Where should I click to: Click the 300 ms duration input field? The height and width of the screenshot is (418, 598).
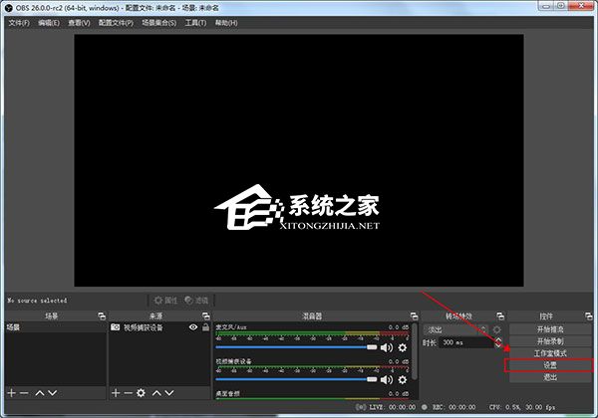tap(466, 342)
